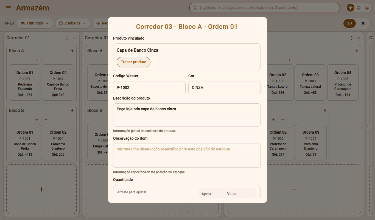Viewport: 375px width, 220px height.
Task: Select the system theme monitor icon
Action: click(x=367, y=8)
